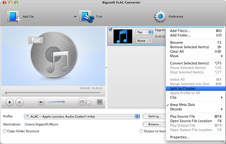226x144 pixels.
Task: Click the Play button in player
Action: [9, 102]
